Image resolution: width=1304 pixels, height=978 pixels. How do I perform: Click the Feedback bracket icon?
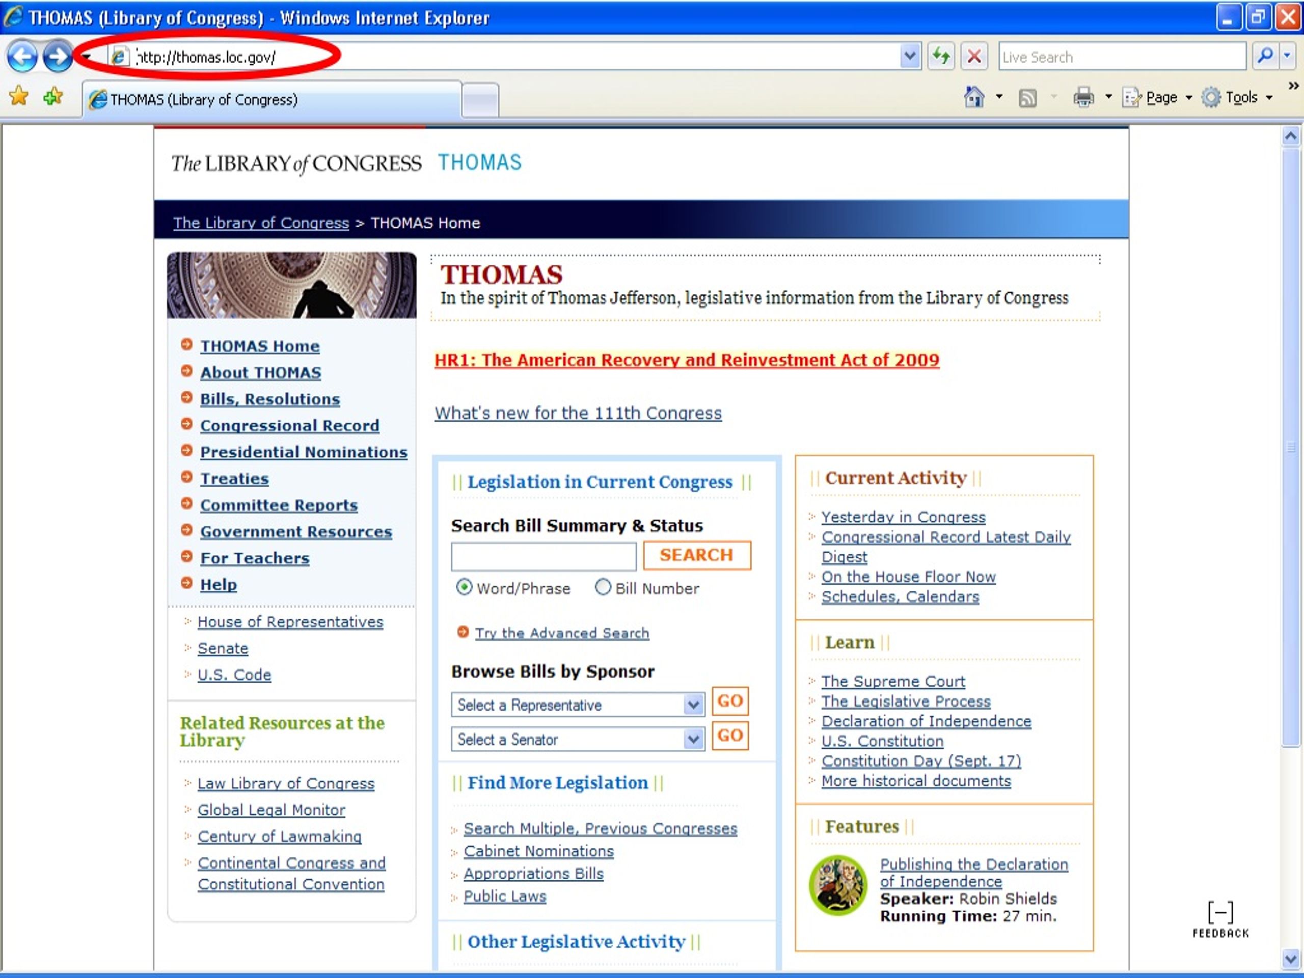[1220, 913]
